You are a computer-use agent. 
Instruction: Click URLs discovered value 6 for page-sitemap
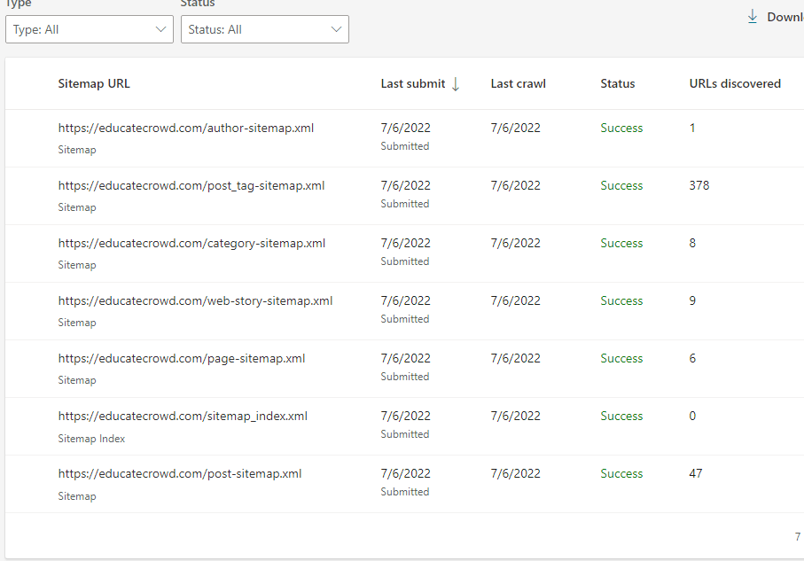pos(692,358)
